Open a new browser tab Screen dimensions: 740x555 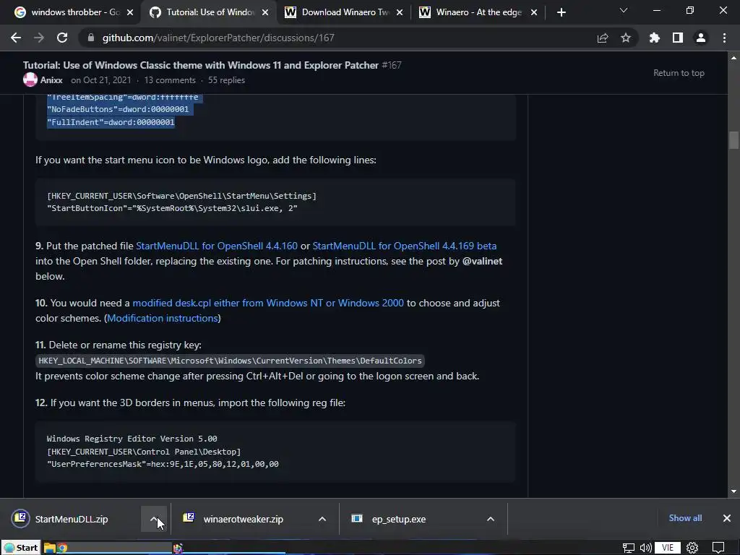[561, 12]
